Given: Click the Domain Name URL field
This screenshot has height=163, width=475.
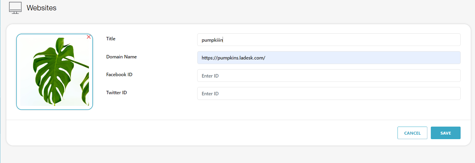Looking at the screenshot, I should click(329, 58).
